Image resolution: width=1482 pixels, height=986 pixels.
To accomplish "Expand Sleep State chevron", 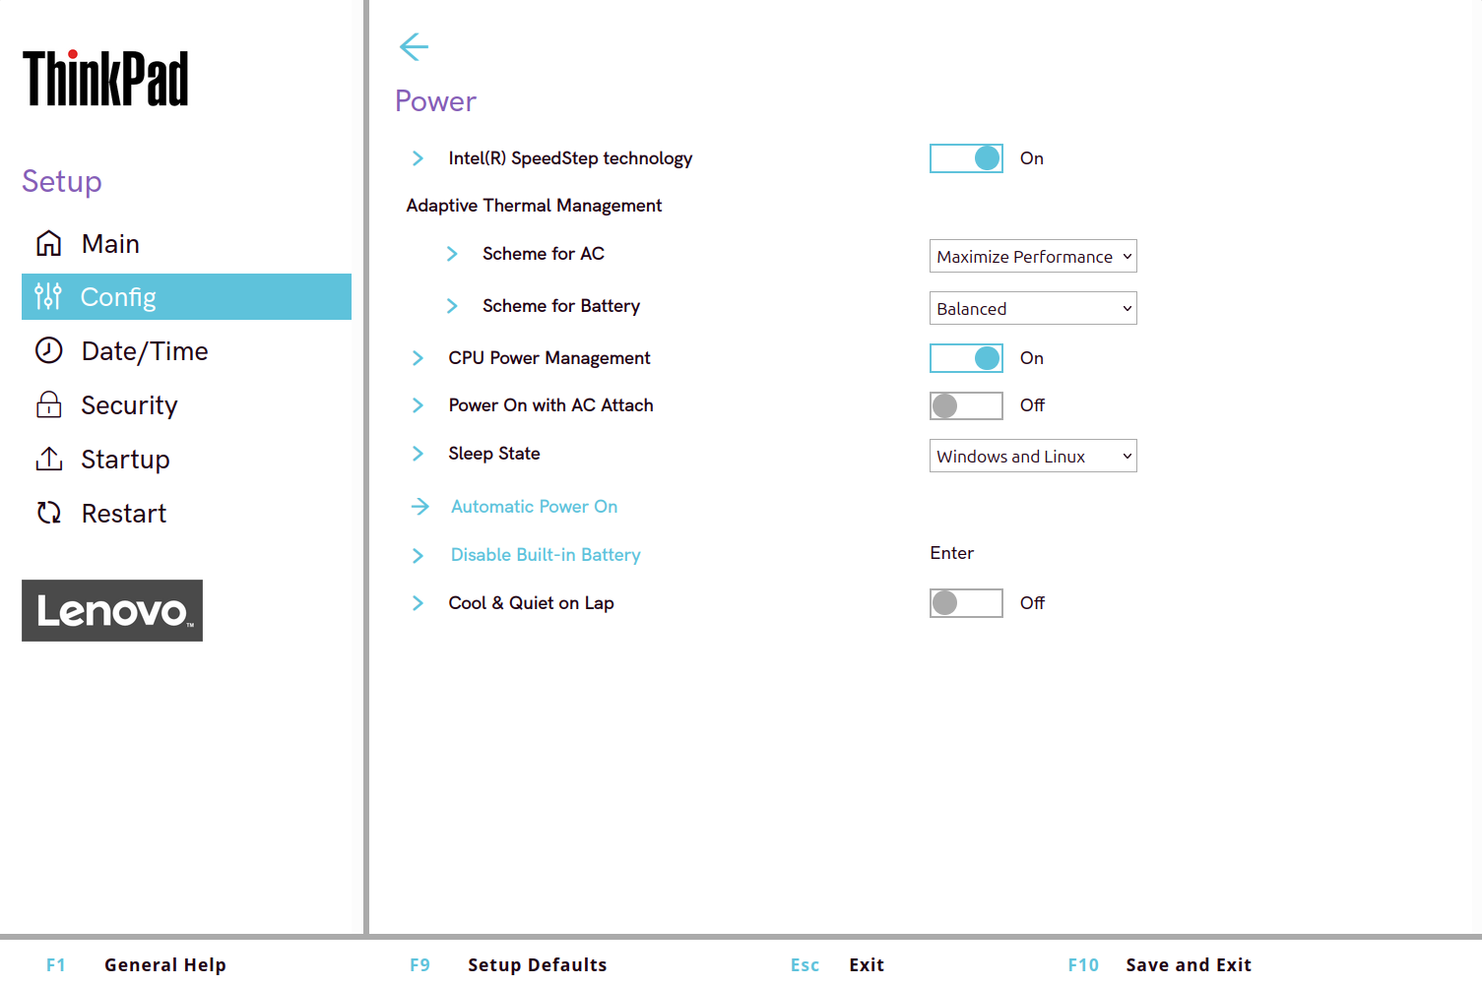I will click(418, 454).
